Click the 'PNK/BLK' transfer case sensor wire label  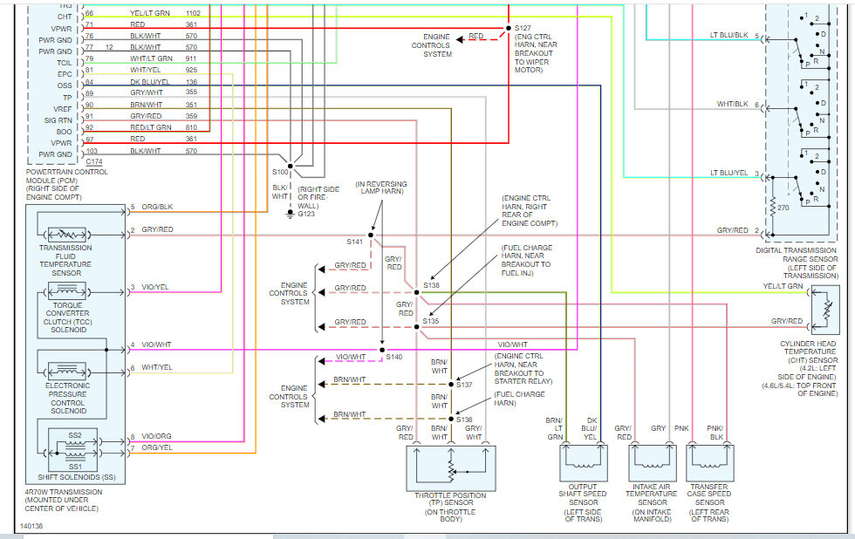(715, 433)
